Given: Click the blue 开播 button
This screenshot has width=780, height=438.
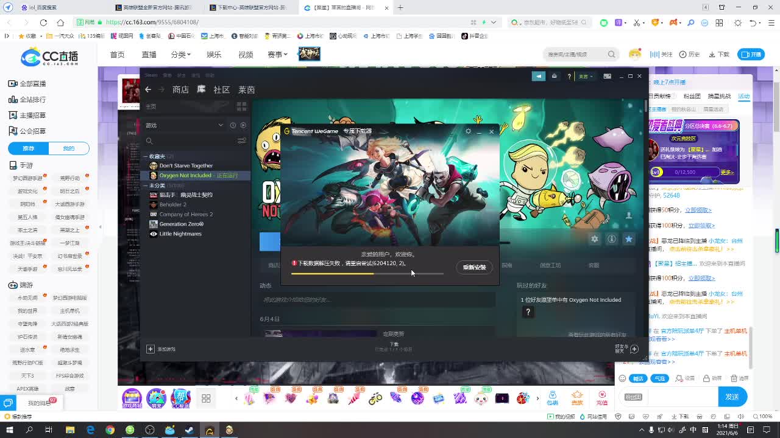Looking at the screenshot, I should (x=751, y=54).
